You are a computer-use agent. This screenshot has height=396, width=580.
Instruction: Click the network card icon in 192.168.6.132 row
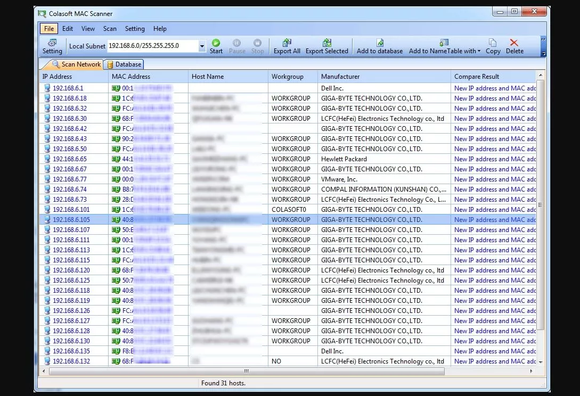pyautogui.click(x=116, y=361)
